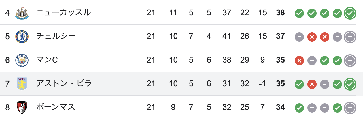This screenshot has width=363, height=120.
Task: Click the Bournemouth club crest
Action: click(x=22, y=108)
